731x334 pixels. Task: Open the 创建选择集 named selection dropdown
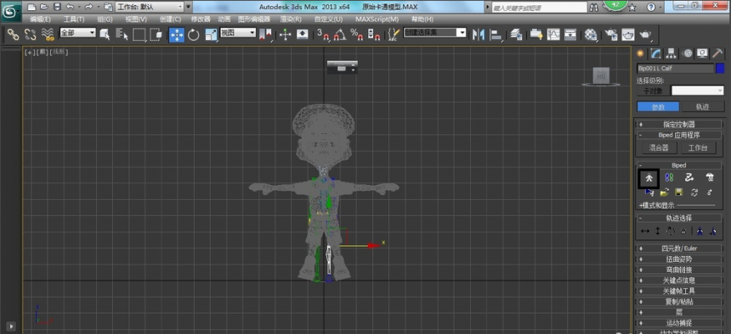pyautogui.click(x=434, y=32)
